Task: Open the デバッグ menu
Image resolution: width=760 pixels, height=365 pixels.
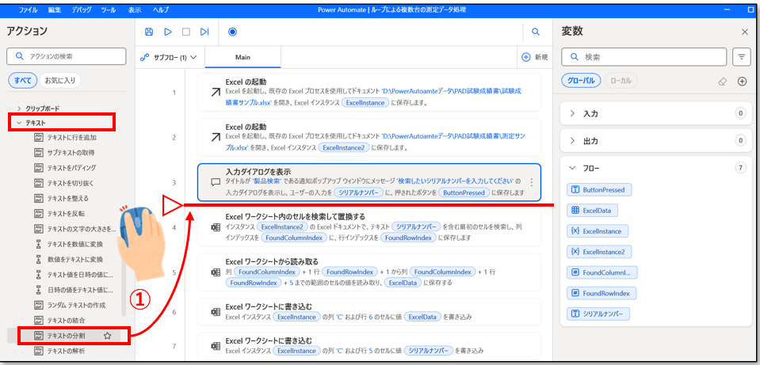Action: [x=81, y=10]
